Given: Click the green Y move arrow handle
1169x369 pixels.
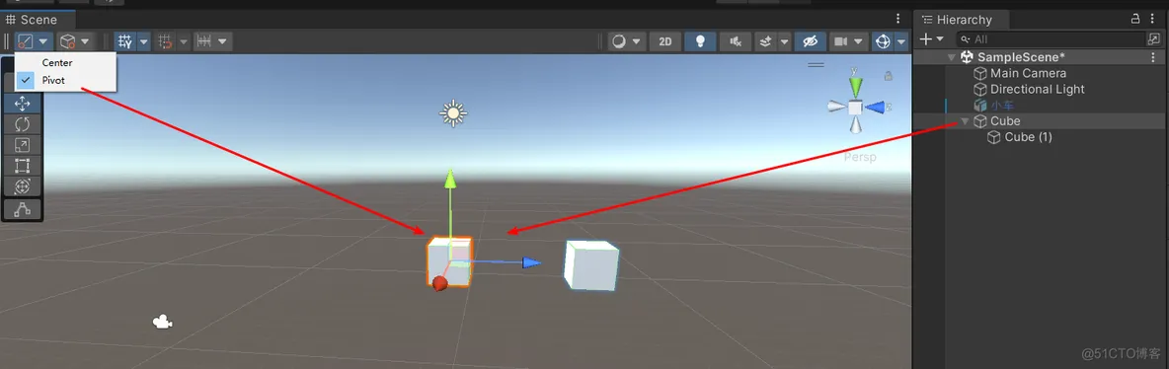Looking at the screenshot, I should (x=449, y=180).
